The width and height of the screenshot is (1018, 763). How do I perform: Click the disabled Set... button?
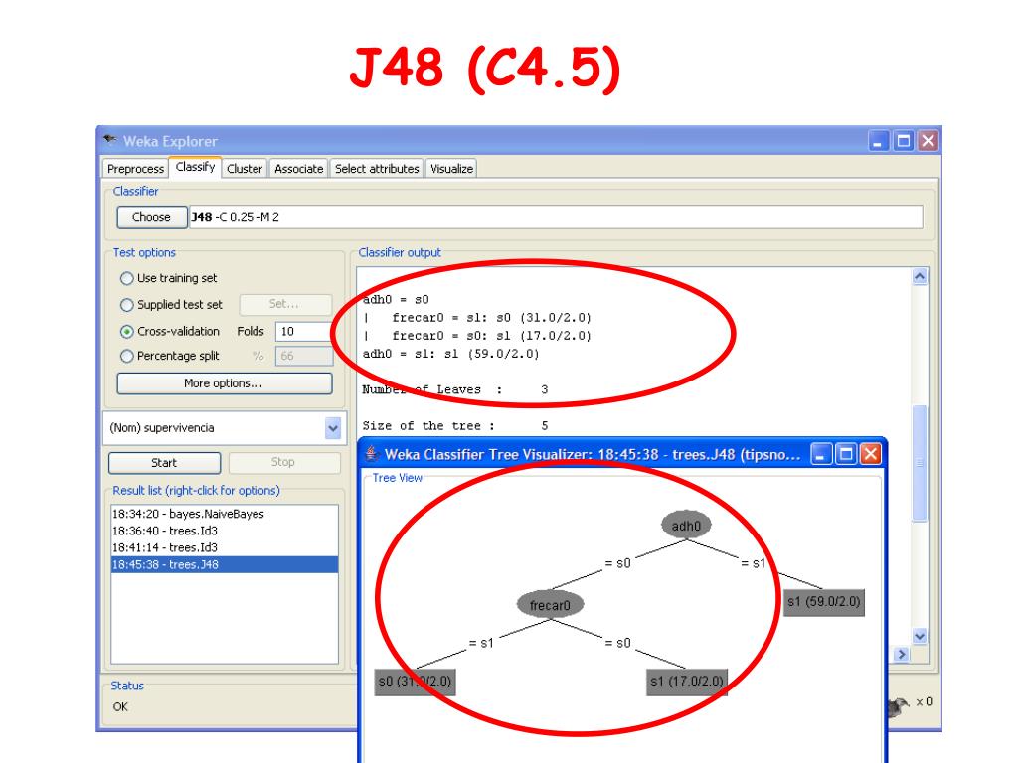click(285, 304)
